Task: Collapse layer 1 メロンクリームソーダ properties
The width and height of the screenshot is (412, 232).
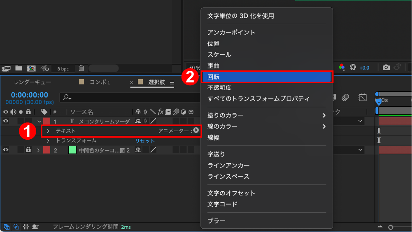Action: point(40,122)
